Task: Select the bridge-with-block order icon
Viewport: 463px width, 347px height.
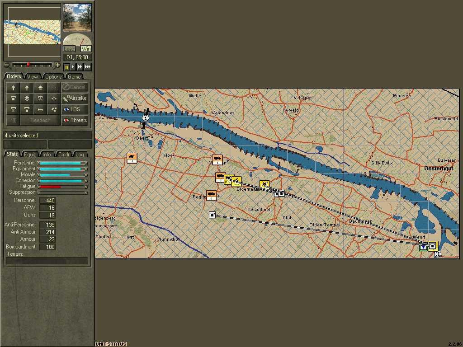Action: coord(27,109)
